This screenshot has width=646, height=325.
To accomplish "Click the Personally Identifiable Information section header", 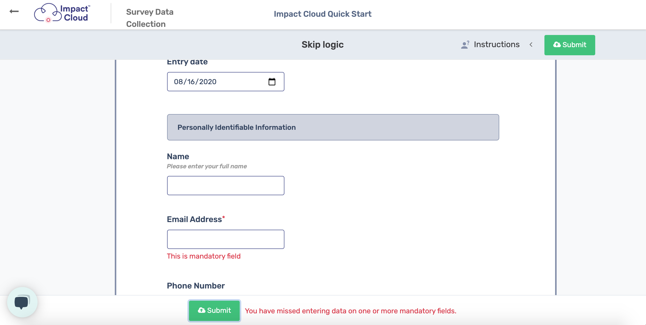I will tap(333, 127).
